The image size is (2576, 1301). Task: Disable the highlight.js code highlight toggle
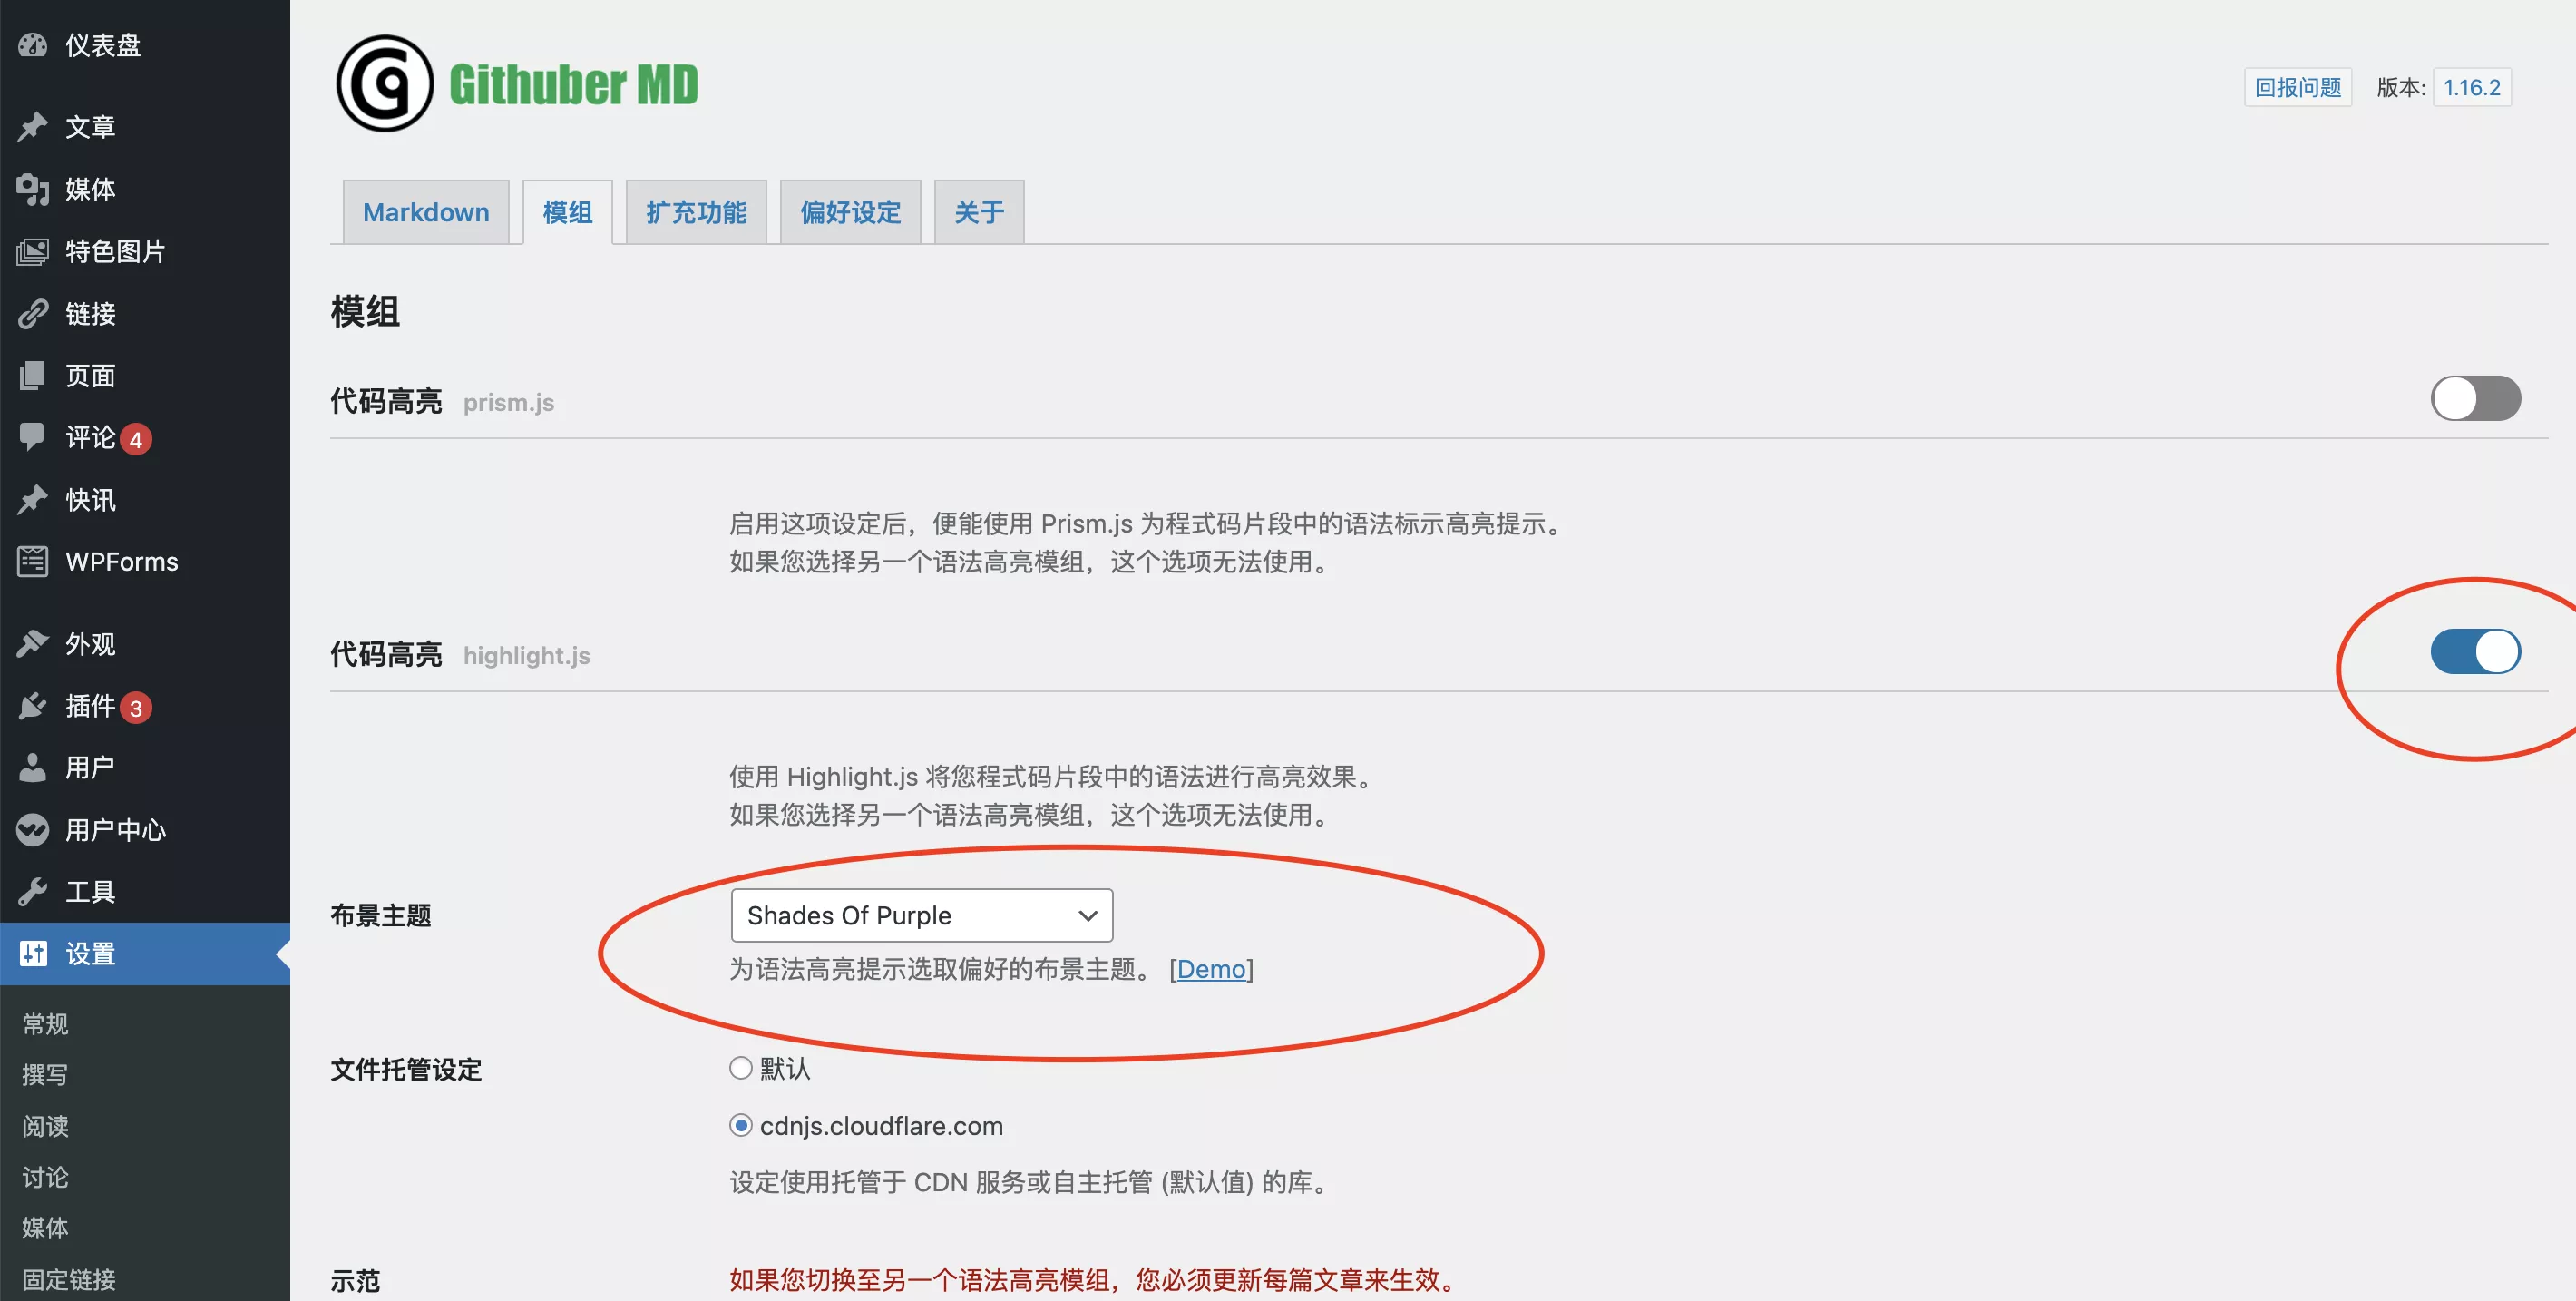2475,652
